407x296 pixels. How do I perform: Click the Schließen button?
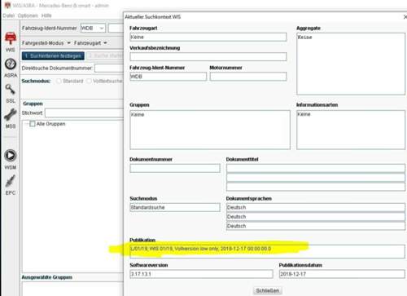[268, 290]
